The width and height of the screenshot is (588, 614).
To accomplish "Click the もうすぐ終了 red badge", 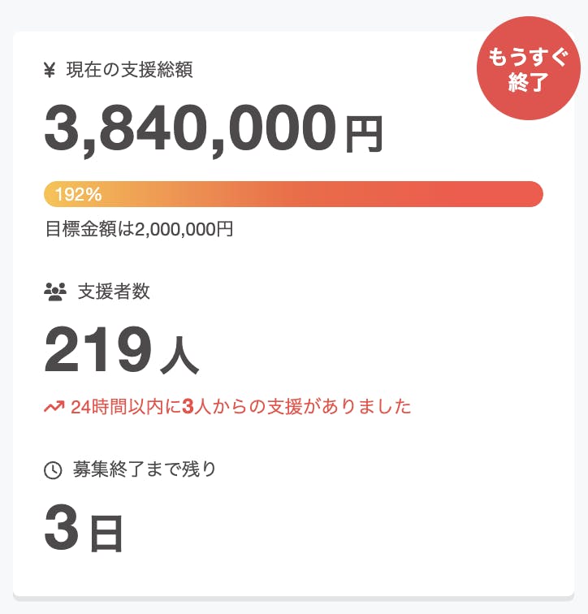I will click(528, 71).
